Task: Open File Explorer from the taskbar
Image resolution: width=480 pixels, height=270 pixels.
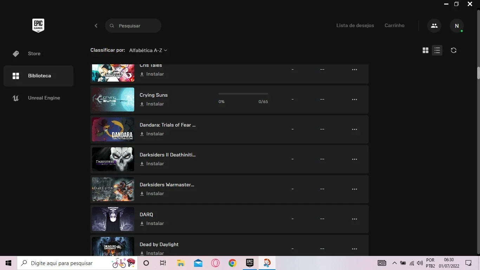Action: coord(181,263)
